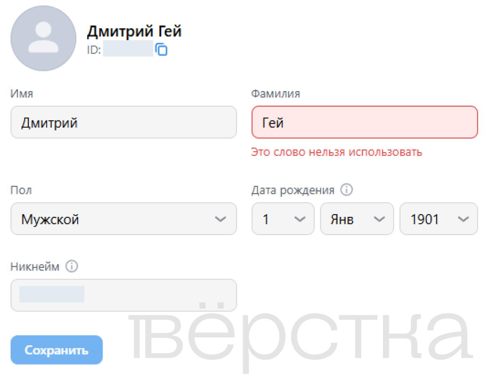
Task: Click the error message Это слово нельзя использовать
Action: (336, 152)
